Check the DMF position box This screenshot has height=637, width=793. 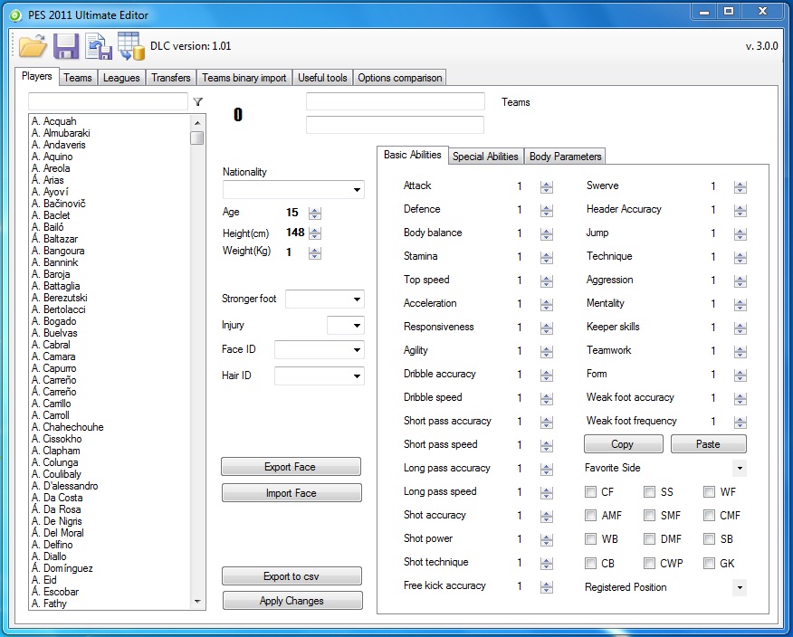(649, 539)
